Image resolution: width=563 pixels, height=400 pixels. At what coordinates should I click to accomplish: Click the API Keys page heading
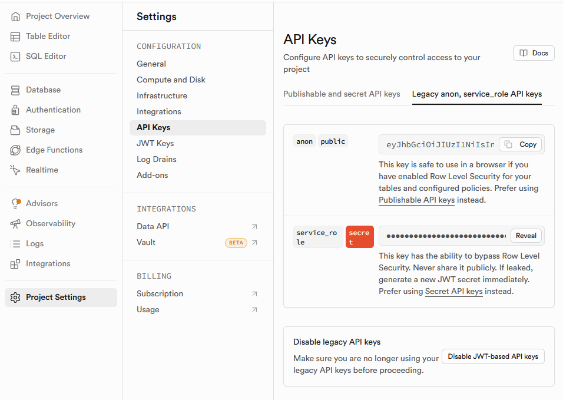tap(310, 39)
